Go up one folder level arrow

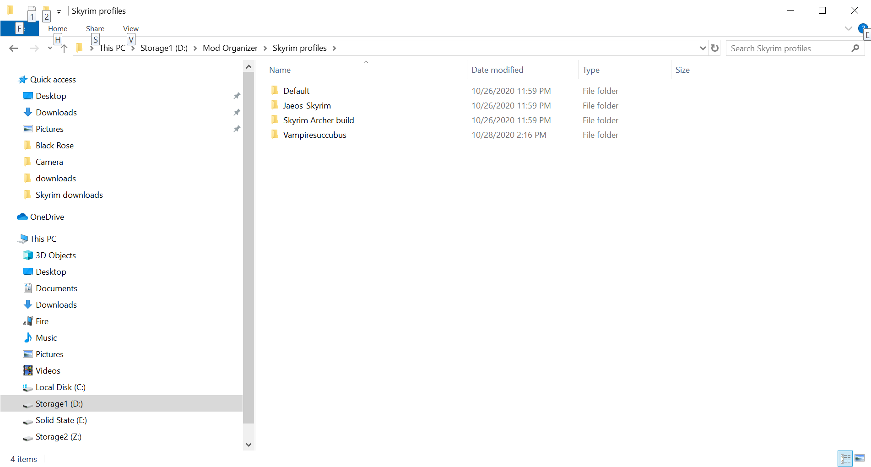click(64, 48)
